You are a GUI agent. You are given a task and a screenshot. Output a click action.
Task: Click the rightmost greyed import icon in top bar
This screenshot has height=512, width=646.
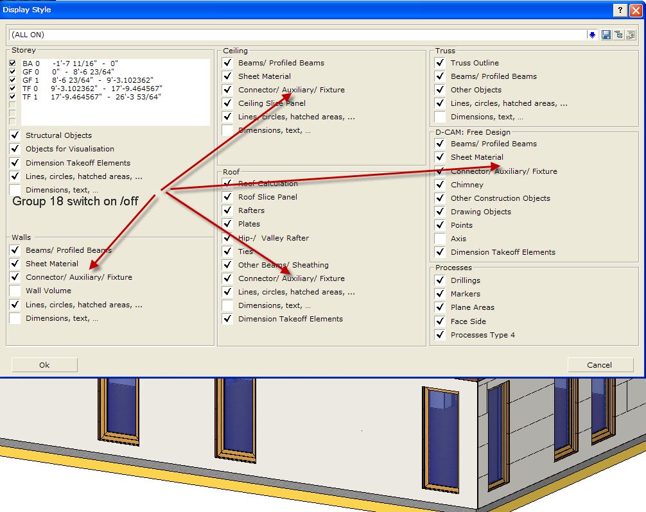coord(631,35)
